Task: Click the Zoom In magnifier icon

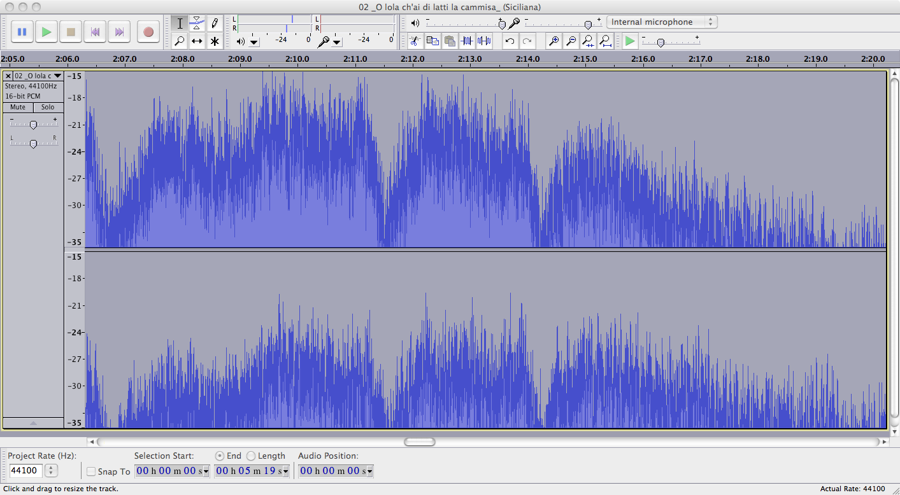Action: pos(554,41)
